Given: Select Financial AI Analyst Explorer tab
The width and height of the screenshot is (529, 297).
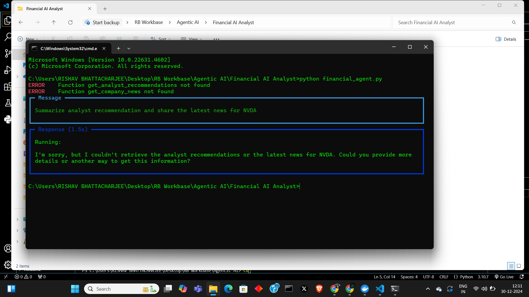Looking at the screenshot, I should (x=55, y=9).
